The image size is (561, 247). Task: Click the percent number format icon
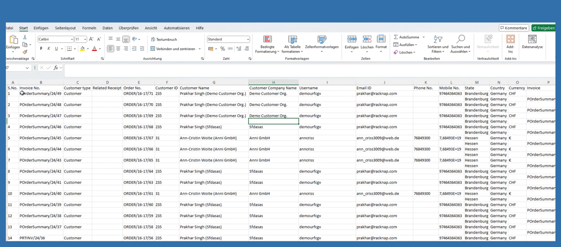click(x=223, y=49)
